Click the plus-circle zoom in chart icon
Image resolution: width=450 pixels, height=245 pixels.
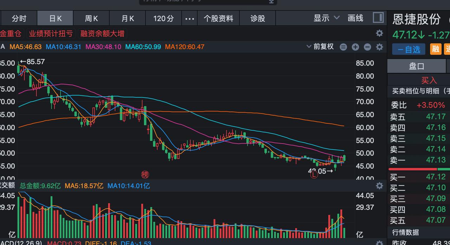355,47
